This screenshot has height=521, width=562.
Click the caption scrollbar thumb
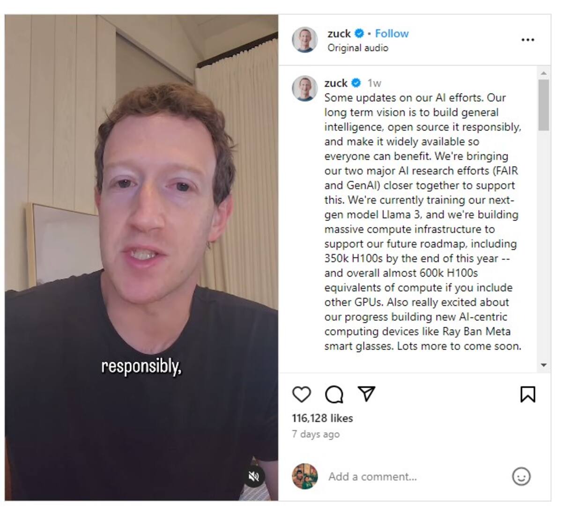pos(543,105)
